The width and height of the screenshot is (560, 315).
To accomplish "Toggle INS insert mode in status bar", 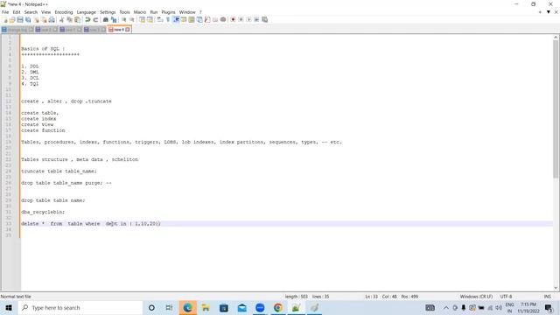I will (547, 297).
